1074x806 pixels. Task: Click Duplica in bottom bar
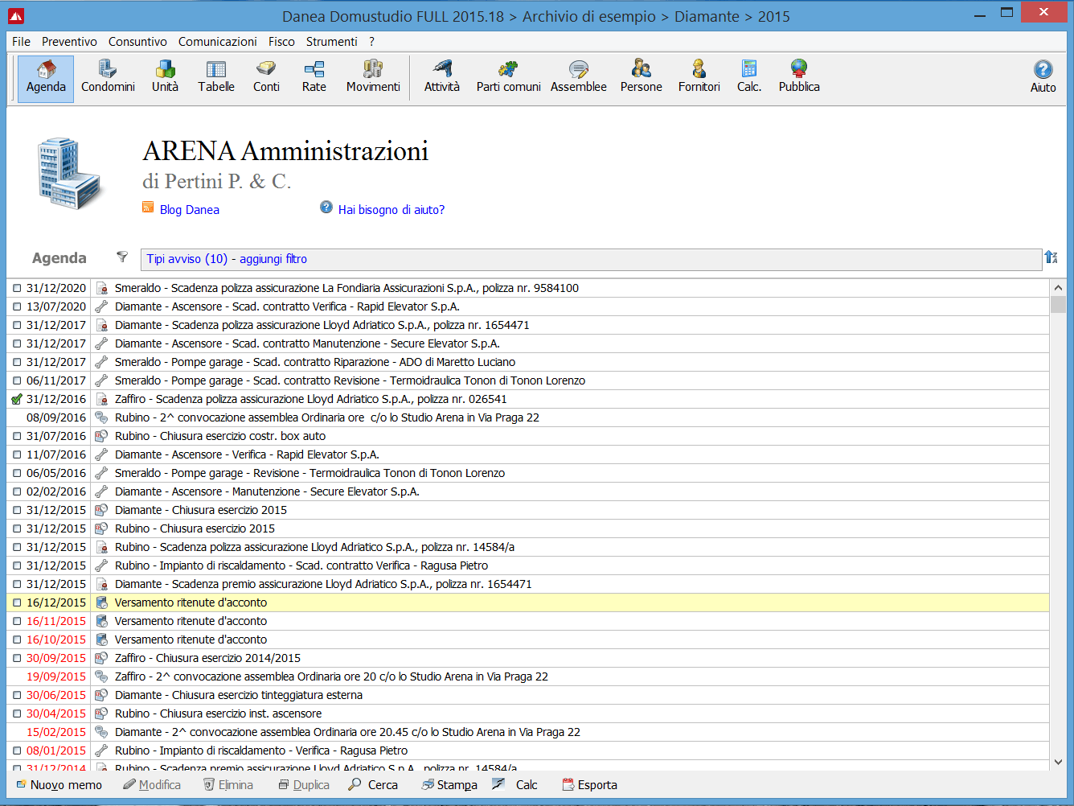click(x=304, y=785)
